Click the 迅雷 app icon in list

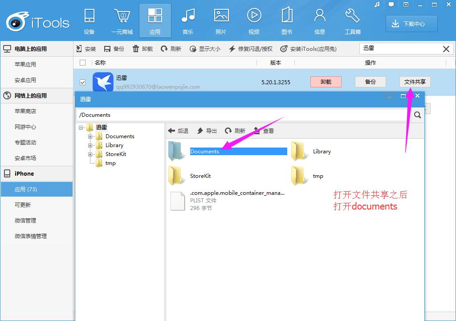[103, 82]
